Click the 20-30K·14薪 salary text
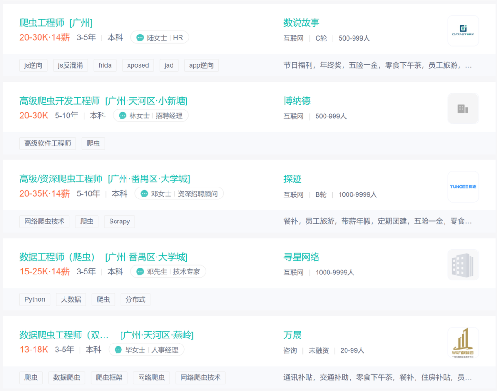This screenshot has height=391, width=497. tap(45, 37)
